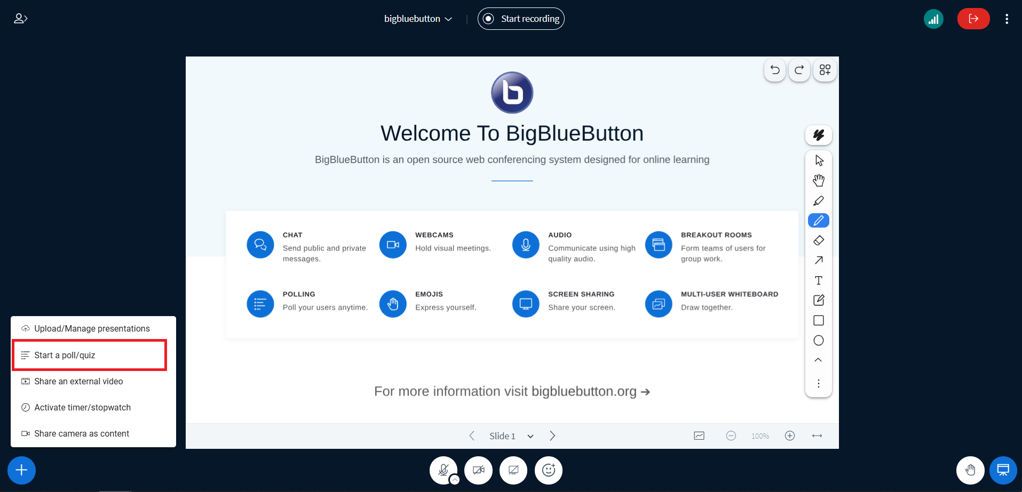Toggle the users list panel
The height and width of the screenshot is (492, 1022).
click(x=20, y=19)
